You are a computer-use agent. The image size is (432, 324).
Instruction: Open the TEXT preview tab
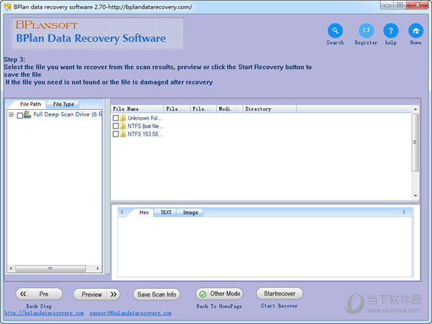pos(166,213)
